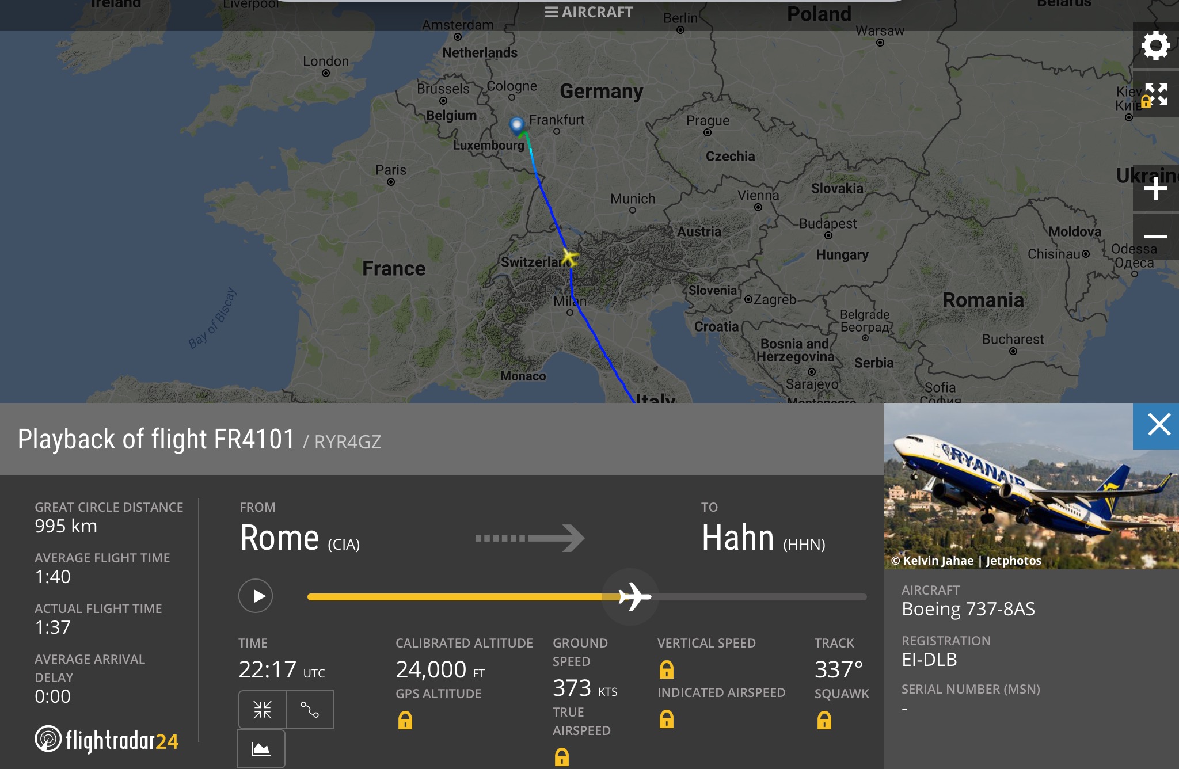The image size is (1179, 769).
Task: Click the blue destination pin near Frankfurt
Action: pos(517,125)
